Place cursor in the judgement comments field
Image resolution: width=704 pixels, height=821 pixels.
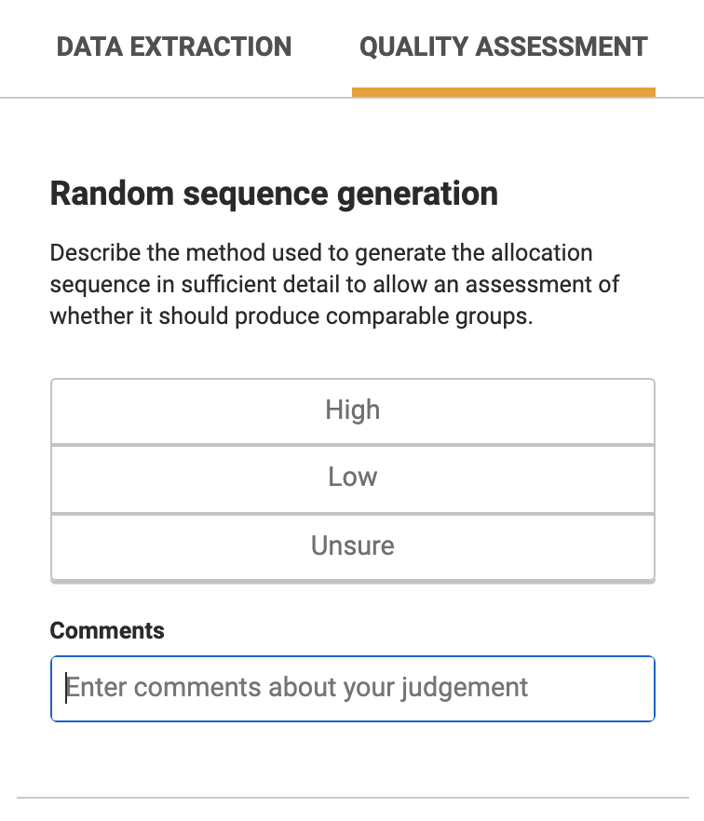(352, 688)
